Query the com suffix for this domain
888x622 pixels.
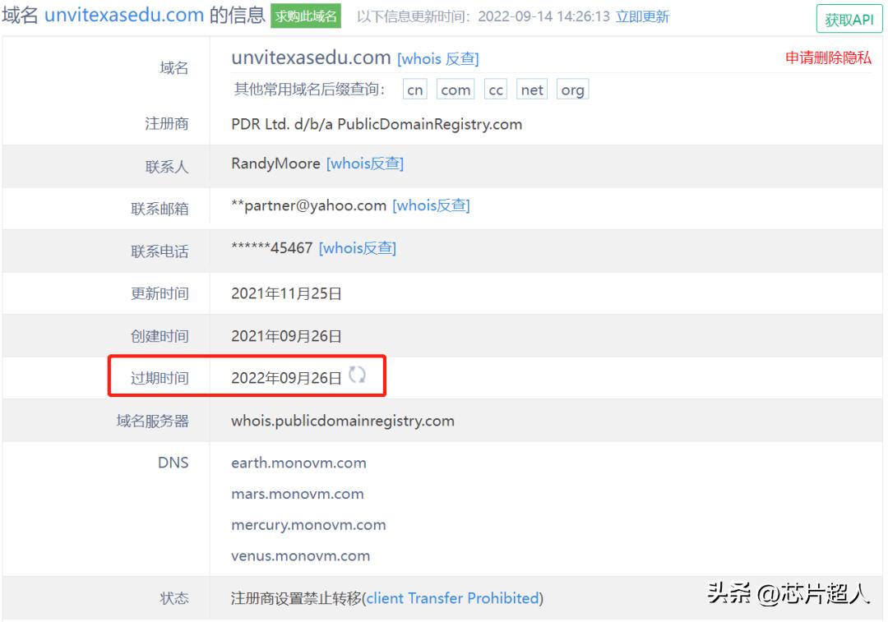click(x=456, y=89)
